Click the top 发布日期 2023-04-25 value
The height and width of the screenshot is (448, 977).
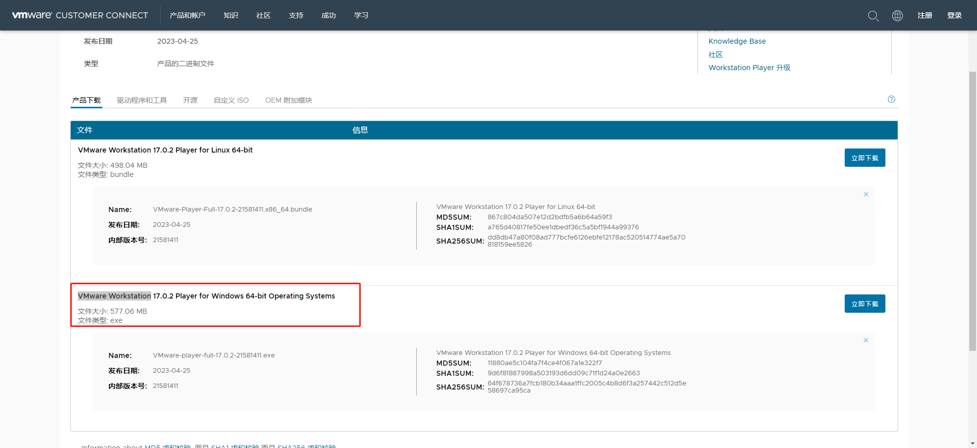pos(178,41)
